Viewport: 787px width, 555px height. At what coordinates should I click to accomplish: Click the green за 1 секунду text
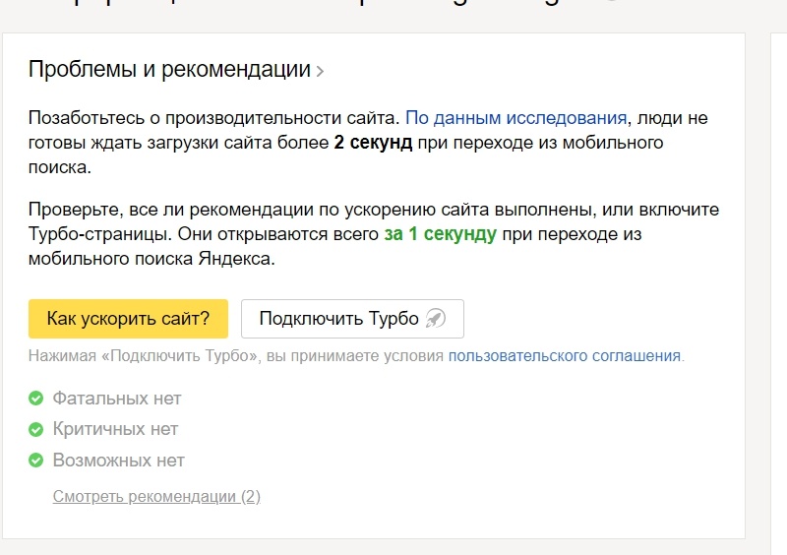(x=440, y=235)
